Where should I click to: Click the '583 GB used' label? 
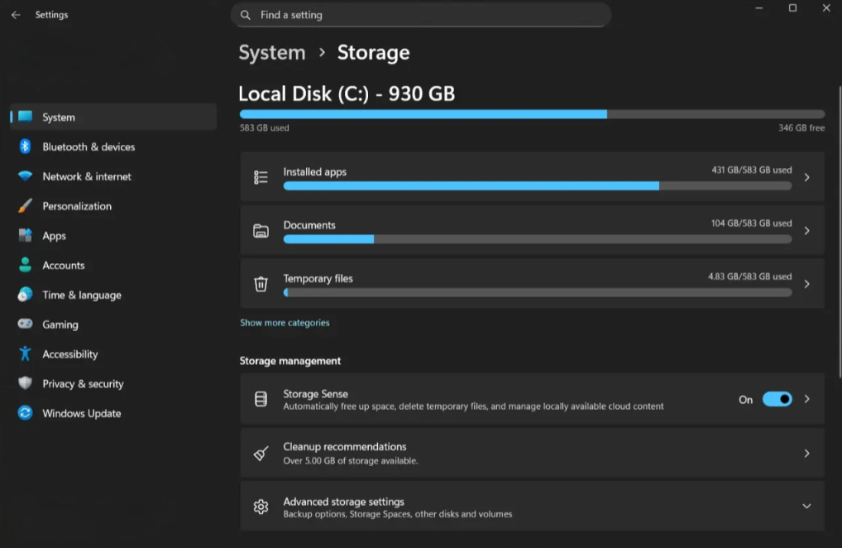pyautogui.click(x=264, y=127)
